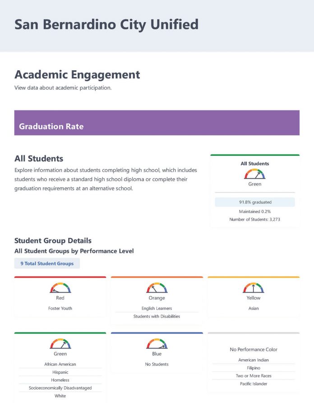Click the Green performance gauge icon
This screenshot has height=403, width=314.
(x=60, y=344)
